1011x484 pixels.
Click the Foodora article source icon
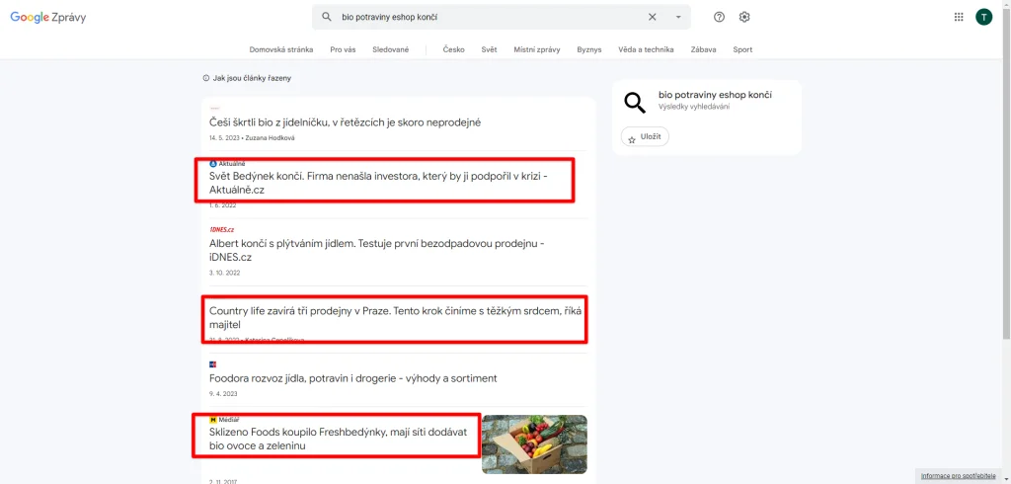tap(213, 363)
